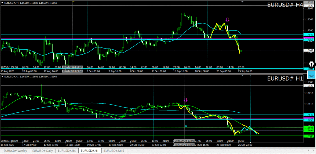The image size is (316, 154).
Task: Open the dropdown arrow beside the EURUSD#,H4 header
Action: tap(2, 3)
